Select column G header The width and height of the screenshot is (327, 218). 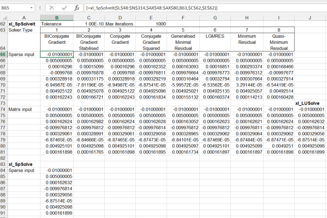[x=215, y=18]
